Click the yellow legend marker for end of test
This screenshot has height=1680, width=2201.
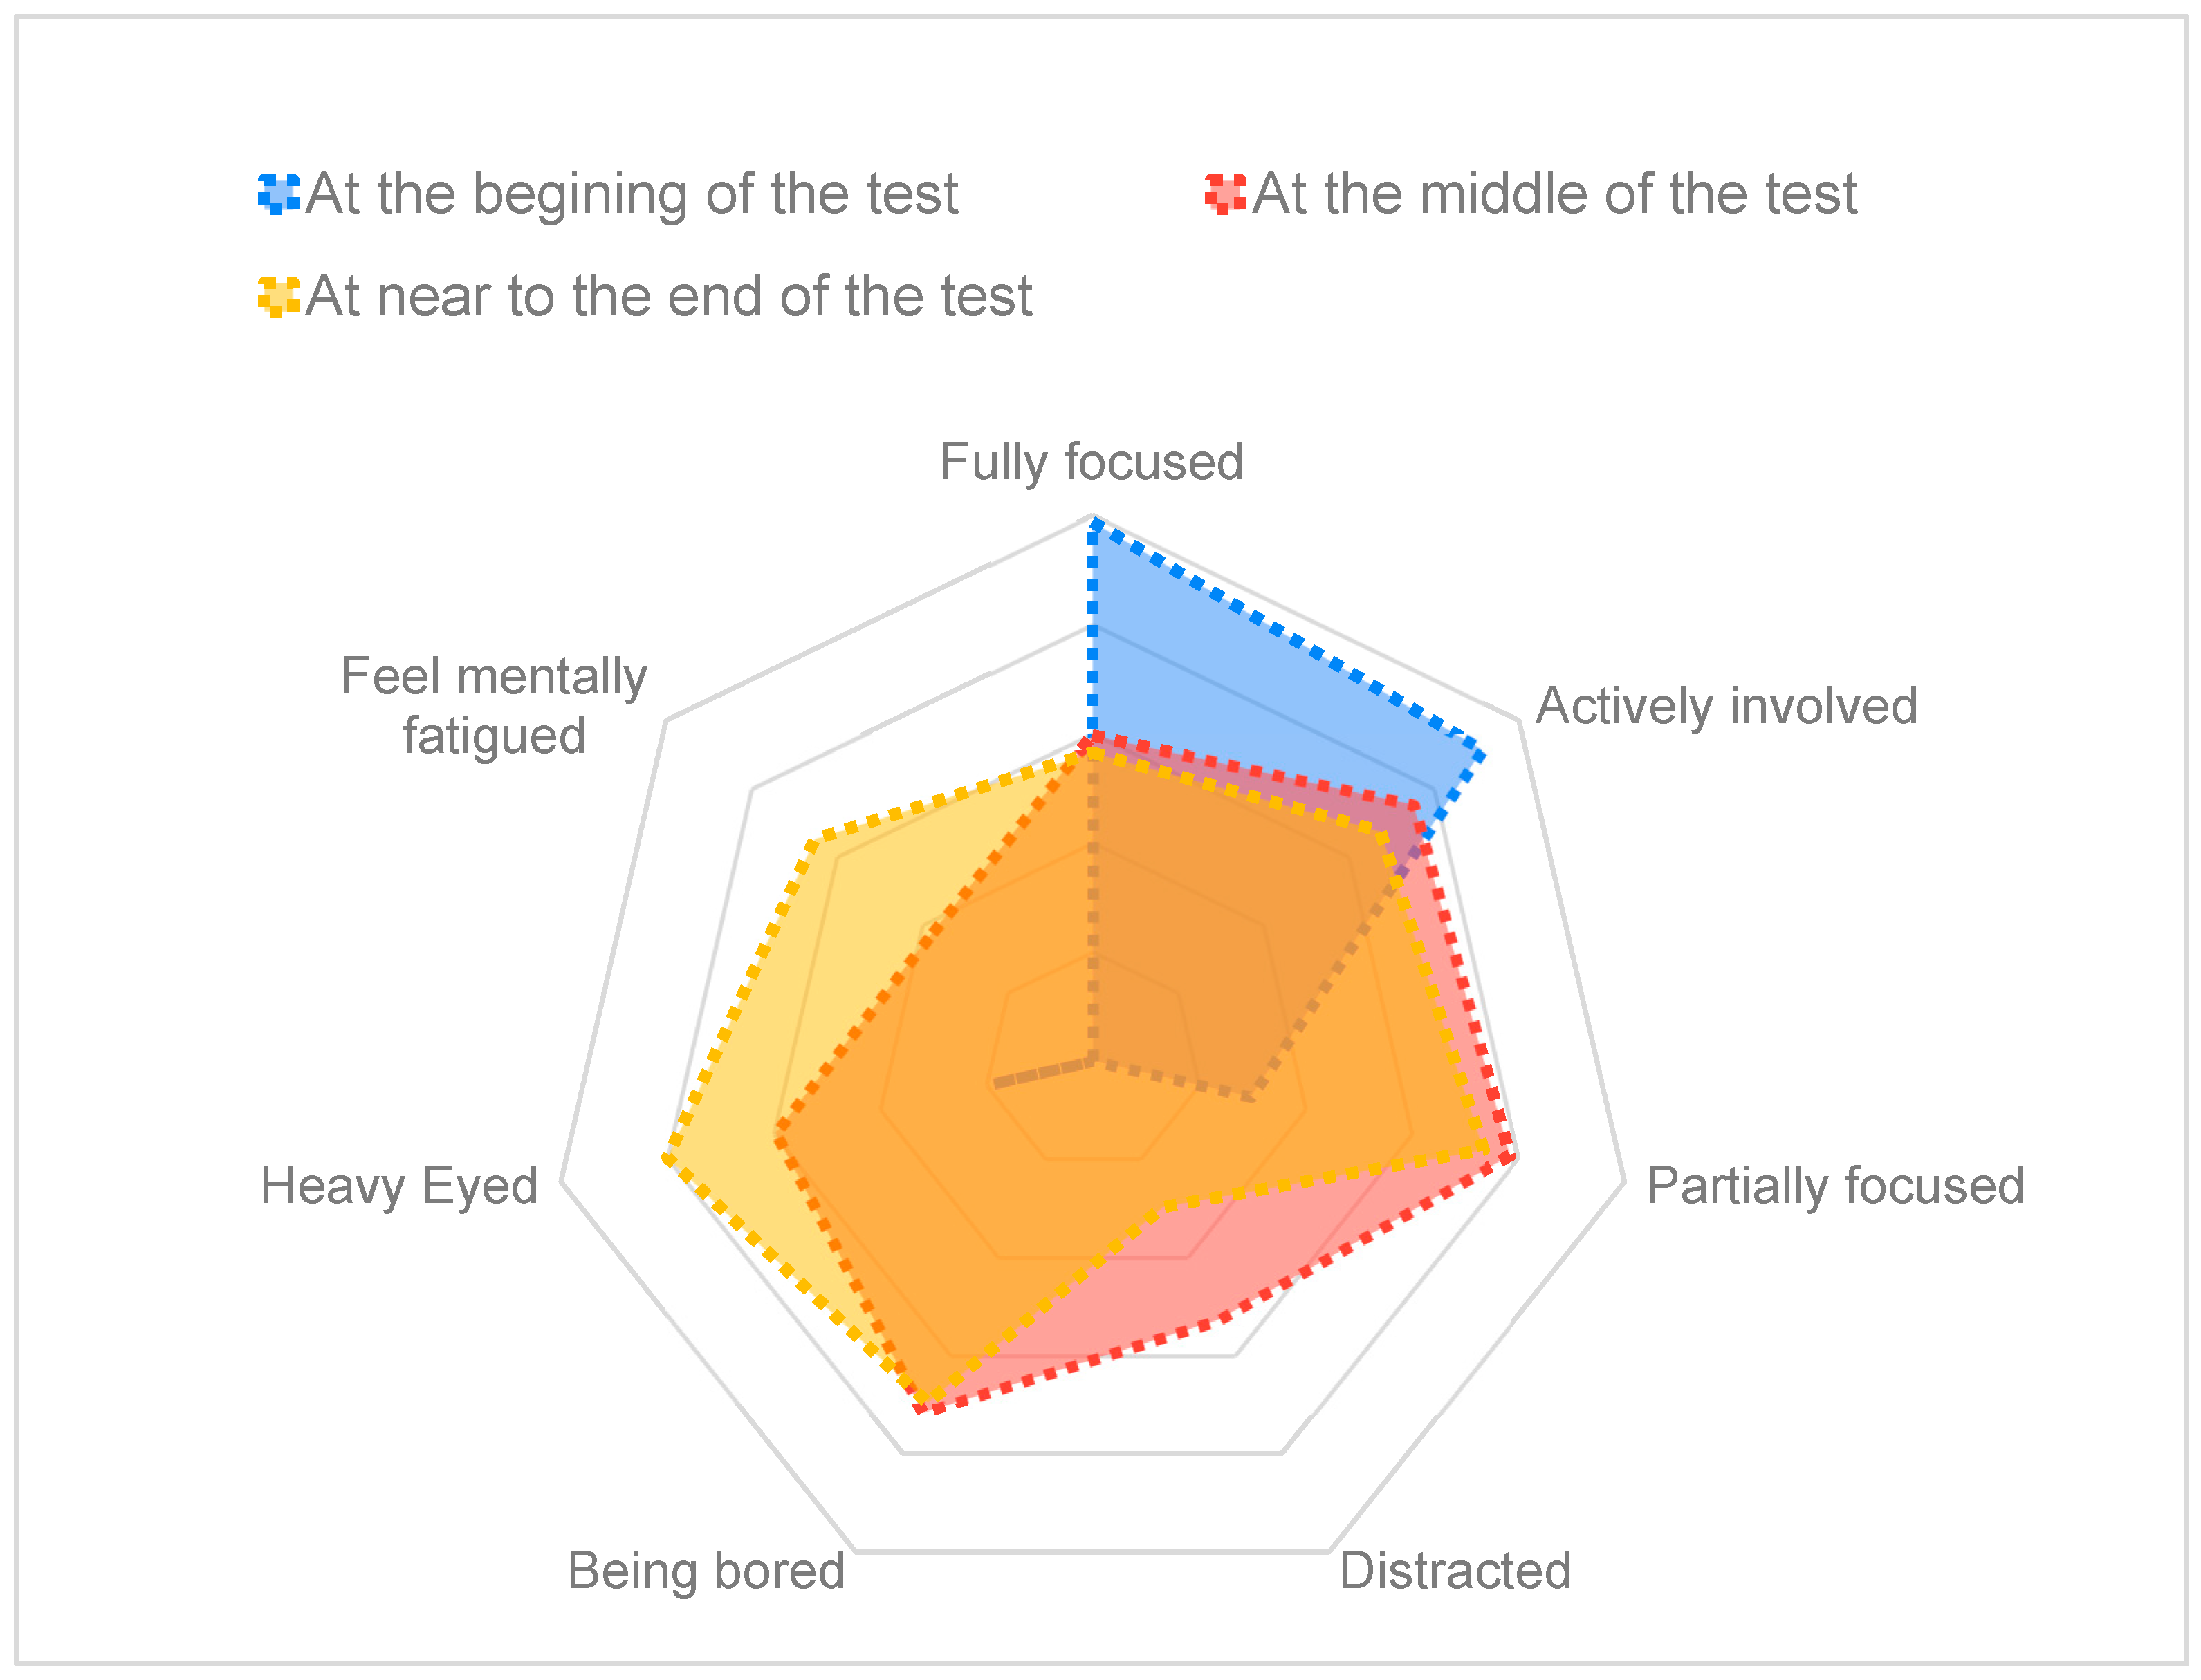[x=278, y=297]
